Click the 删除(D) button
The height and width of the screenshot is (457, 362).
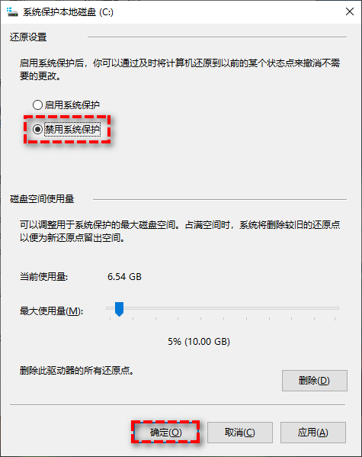pos(315,381)
